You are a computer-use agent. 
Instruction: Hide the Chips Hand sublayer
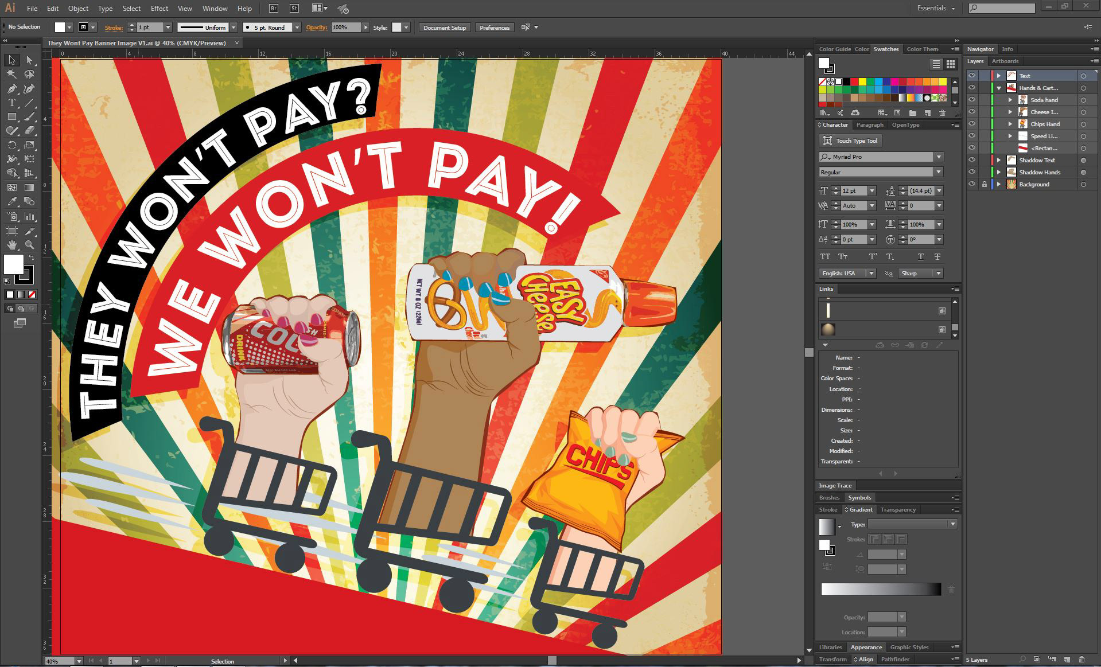972,124
